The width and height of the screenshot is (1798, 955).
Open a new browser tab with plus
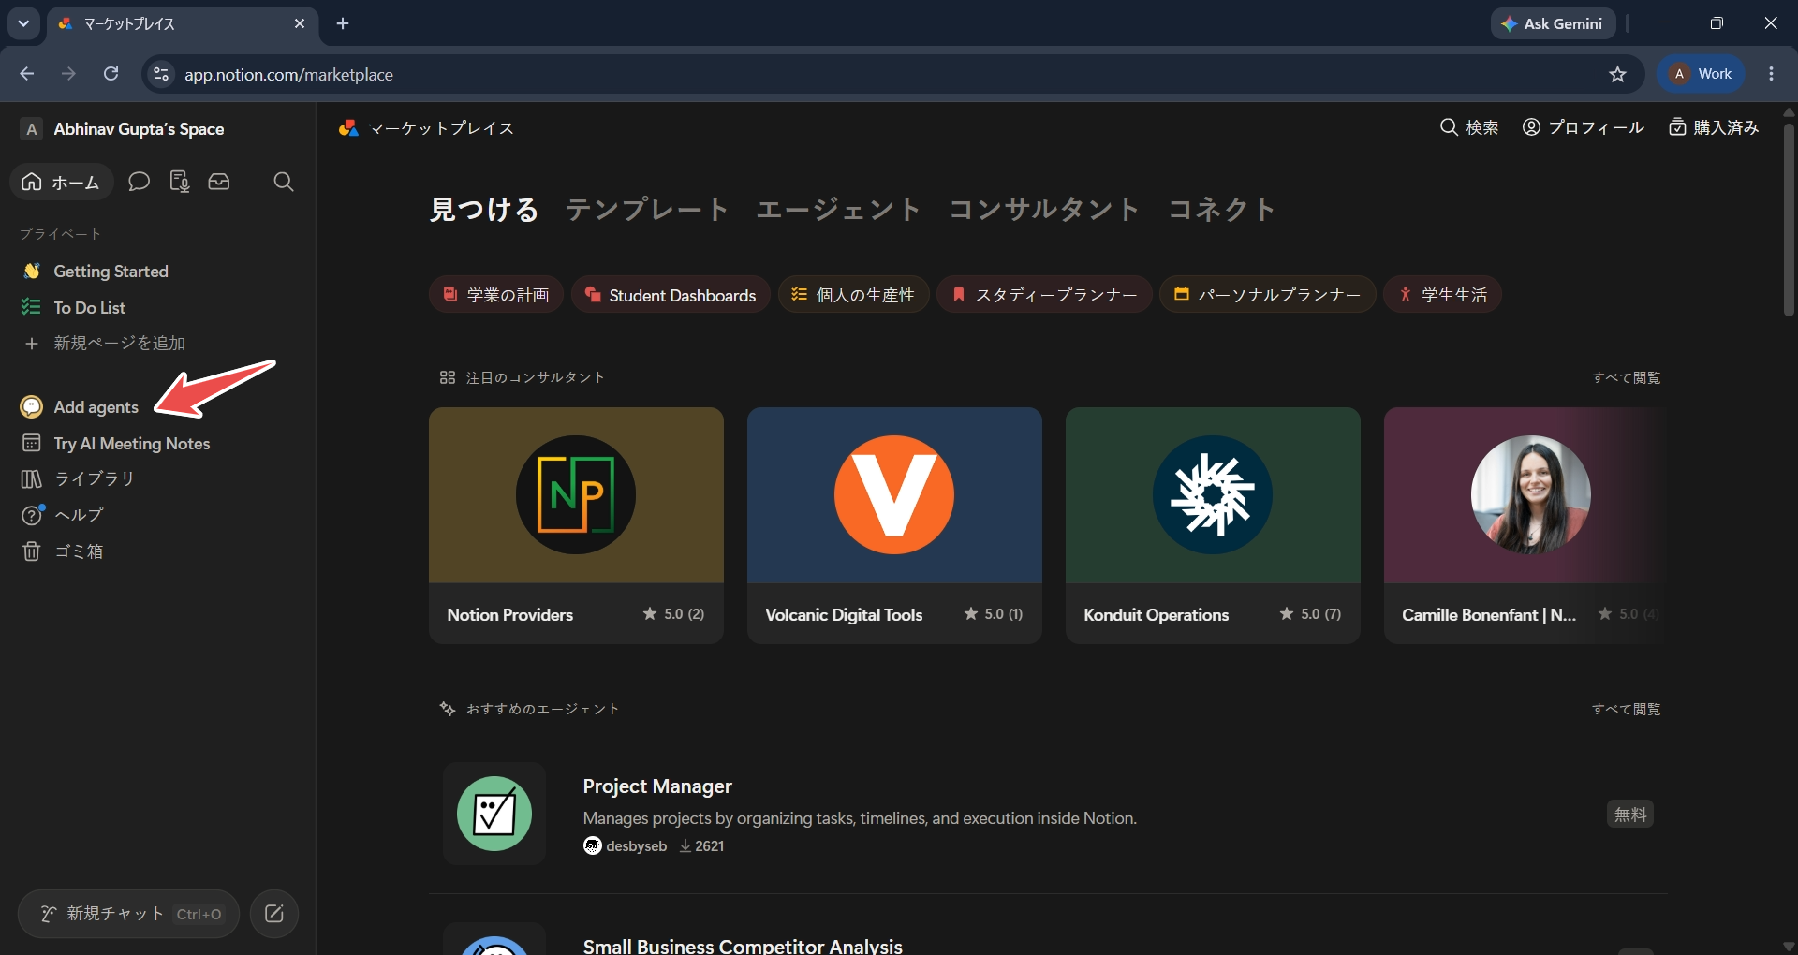pyautogui.click(x=343, y=23)
